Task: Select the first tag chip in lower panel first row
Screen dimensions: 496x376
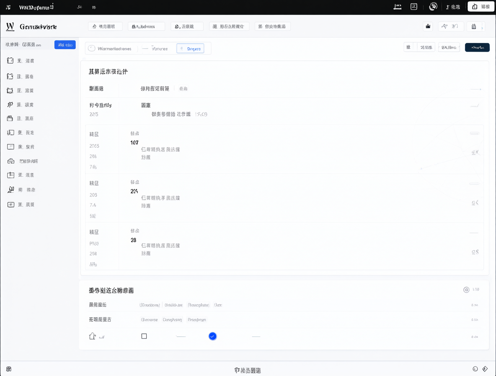Action: tap(150, 305)
